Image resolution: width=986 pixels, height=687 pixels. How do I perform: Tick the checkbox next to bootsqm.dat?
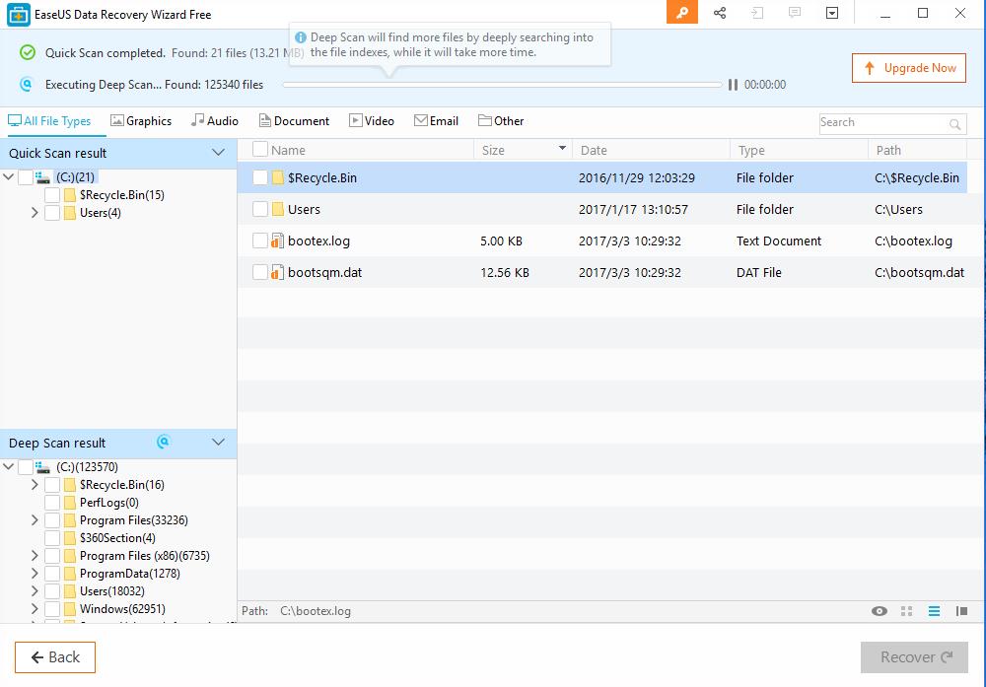(260, 272)
